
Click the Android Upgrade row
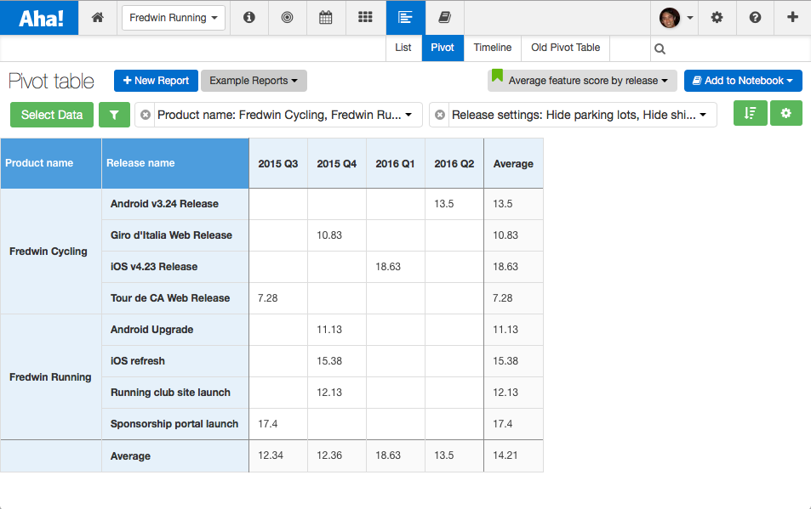pyautogui.click(x=175, y=330)
